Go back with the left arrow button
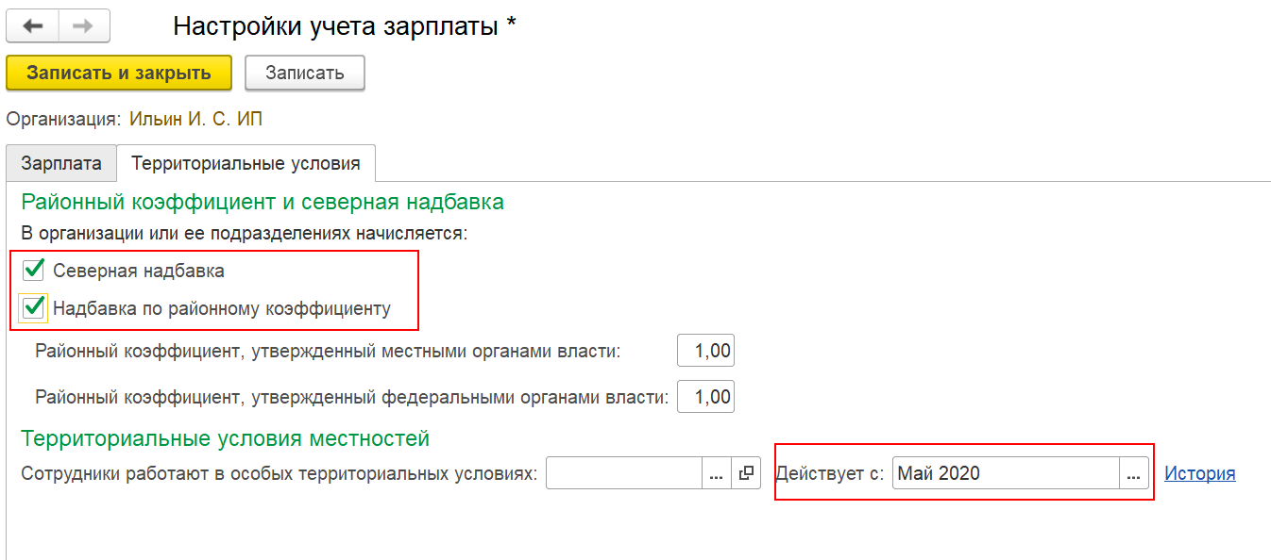1271x560 pixels. (x=32, y=25)
